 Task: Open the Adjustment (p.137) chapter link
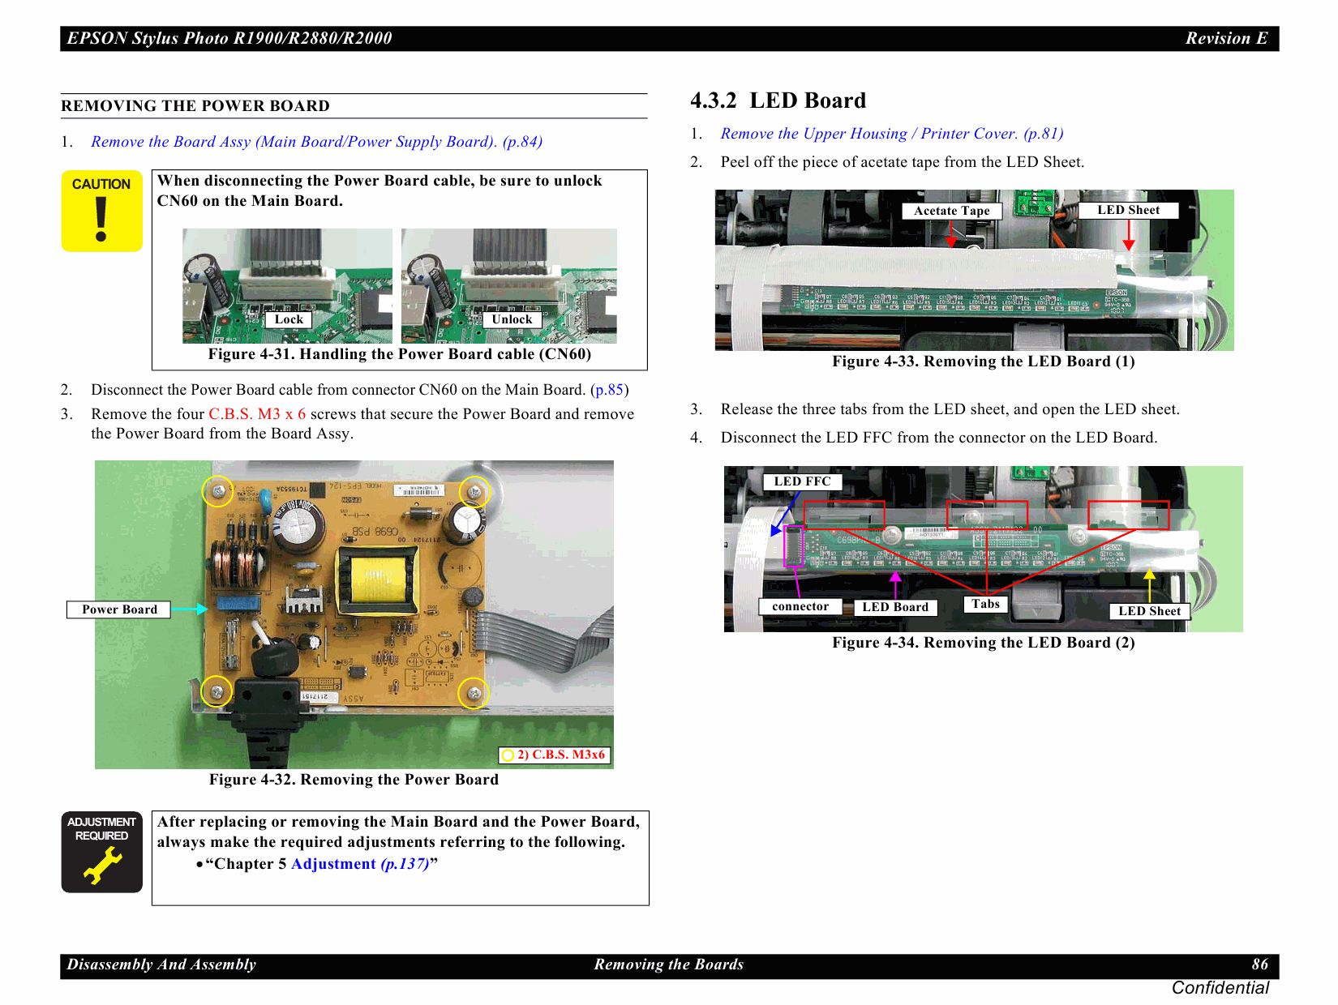point(359,864)
